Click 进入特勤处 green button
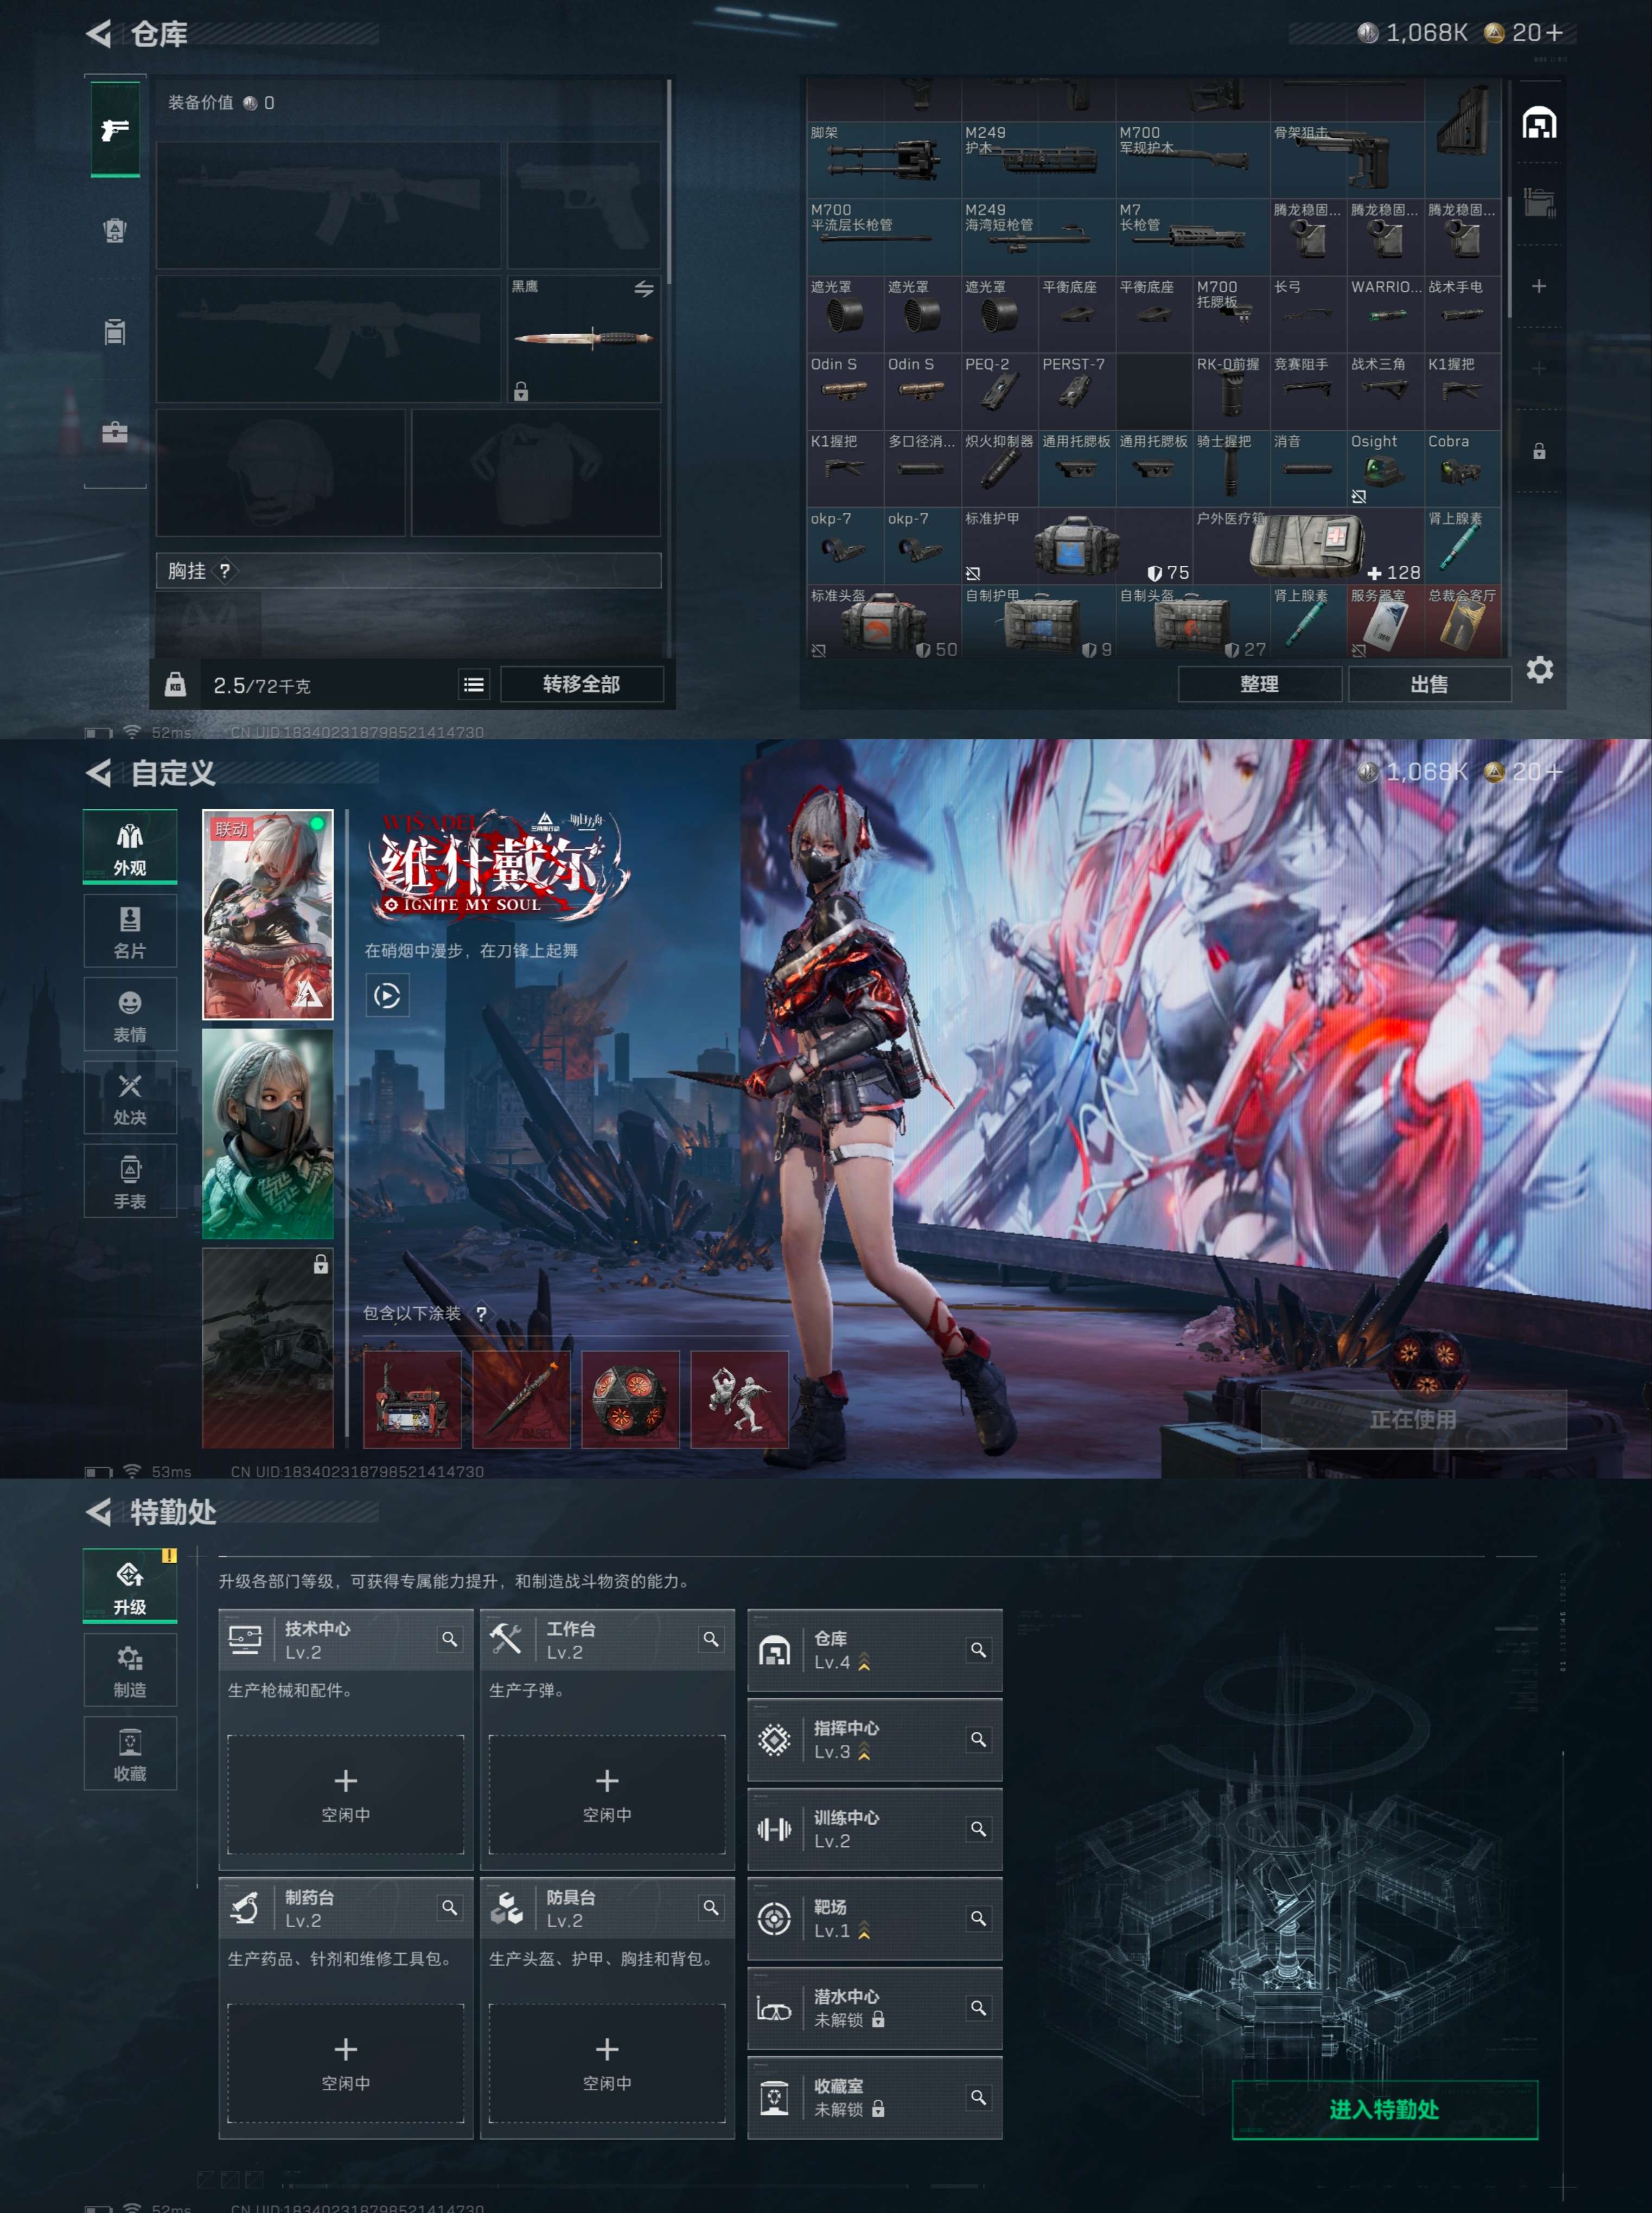Image resolution: width=1652 pixels, height=2213 pixels. coord(1384,2109)
